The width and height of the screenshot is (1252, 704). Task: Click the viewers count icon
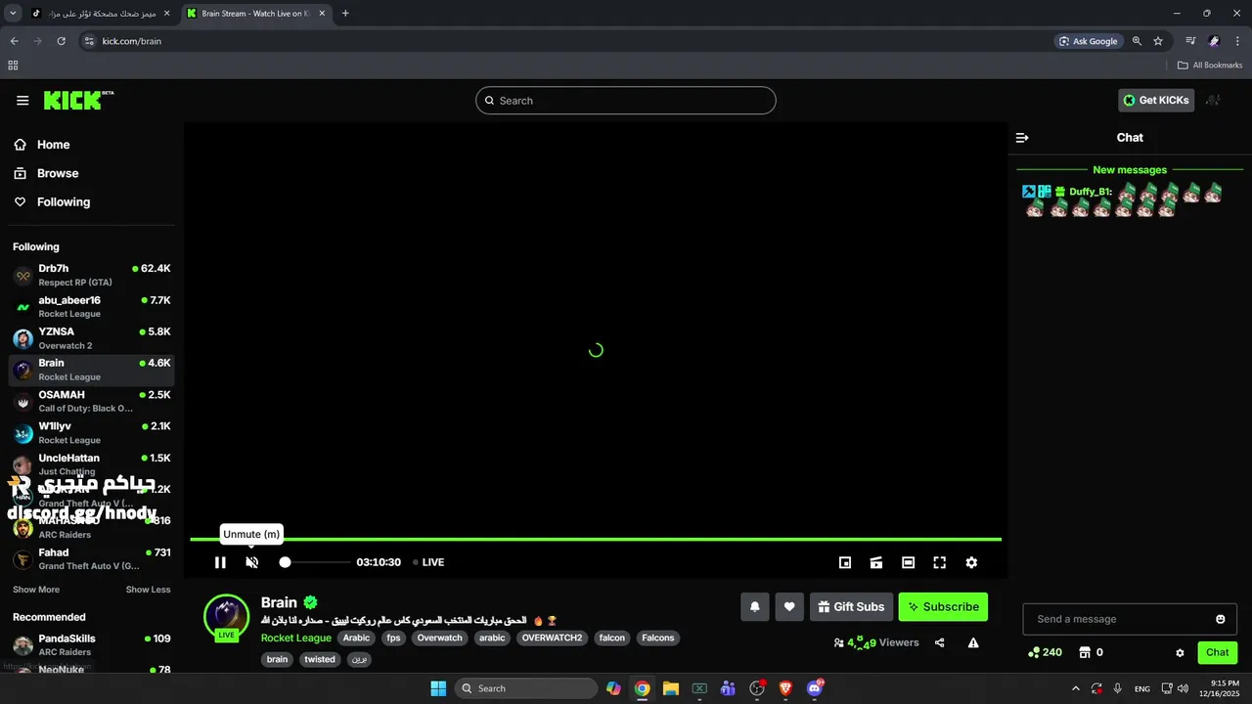[838, 642]
